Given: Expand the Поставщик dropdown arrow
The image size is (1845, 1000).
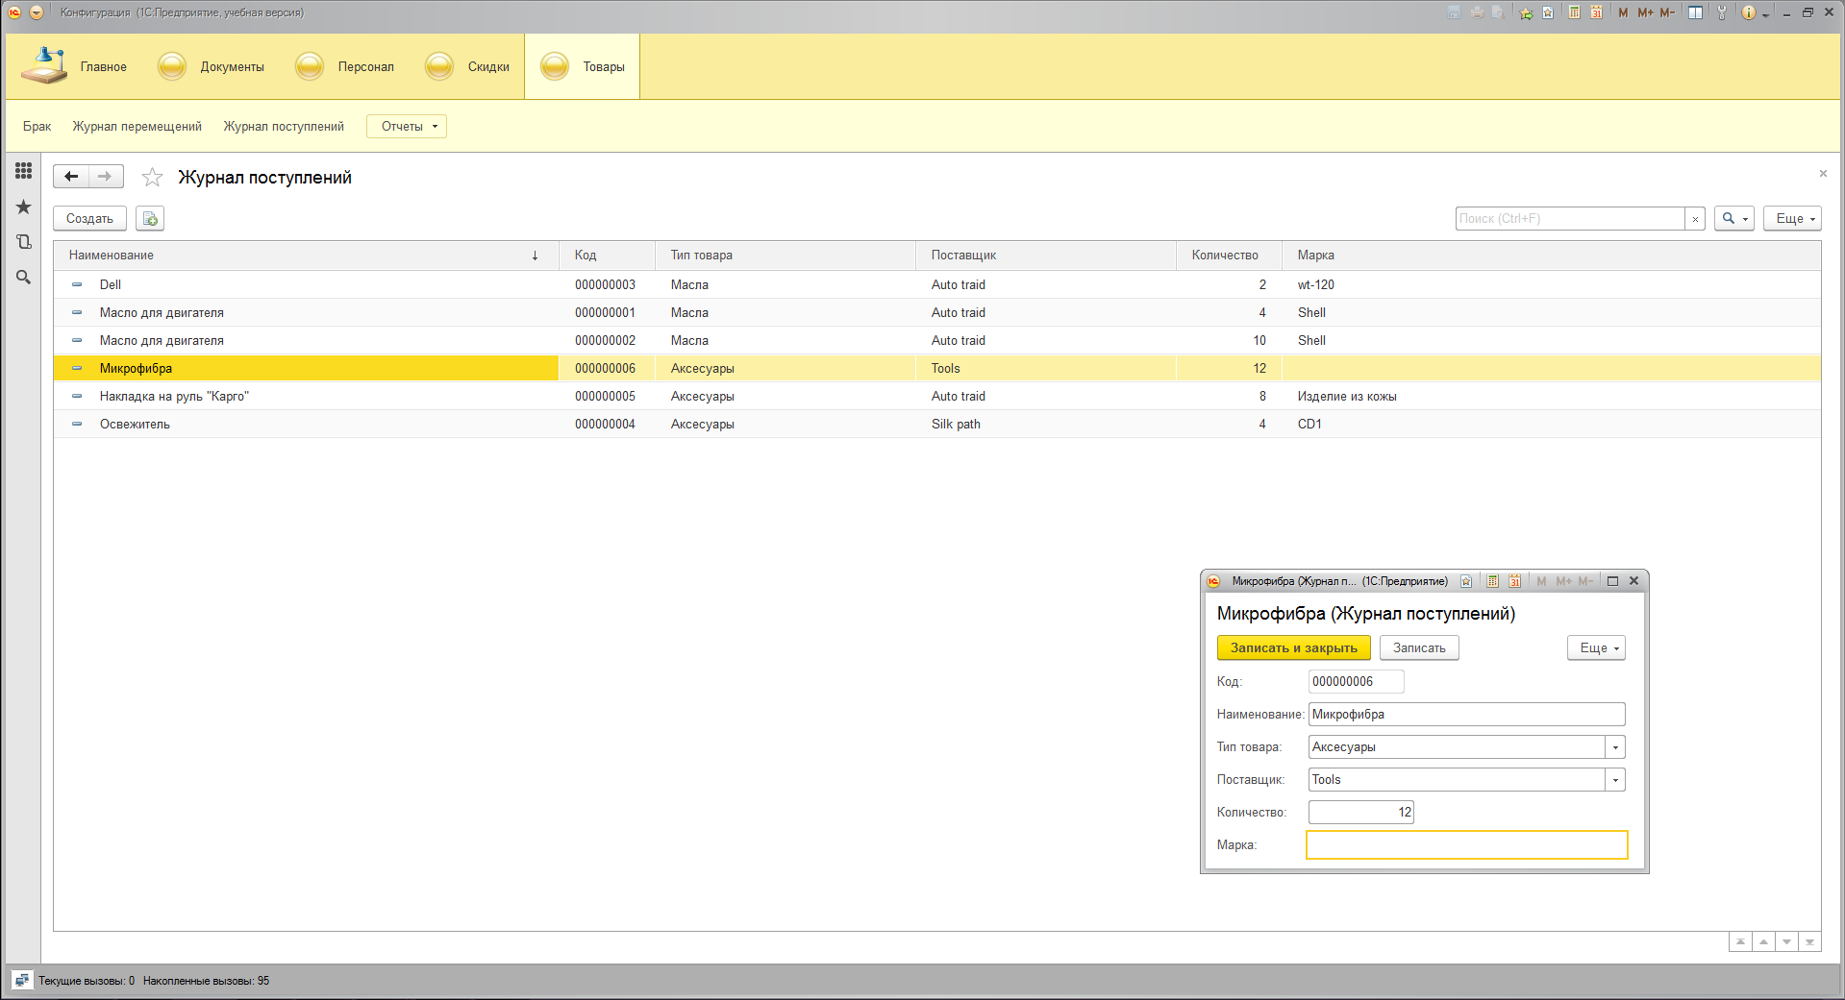Looking at the screenshot, I should click(1615, 780).
